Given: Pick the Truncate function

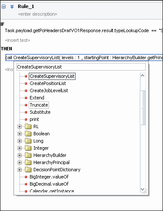Looking at the screenshot, I should pos(39,105).
